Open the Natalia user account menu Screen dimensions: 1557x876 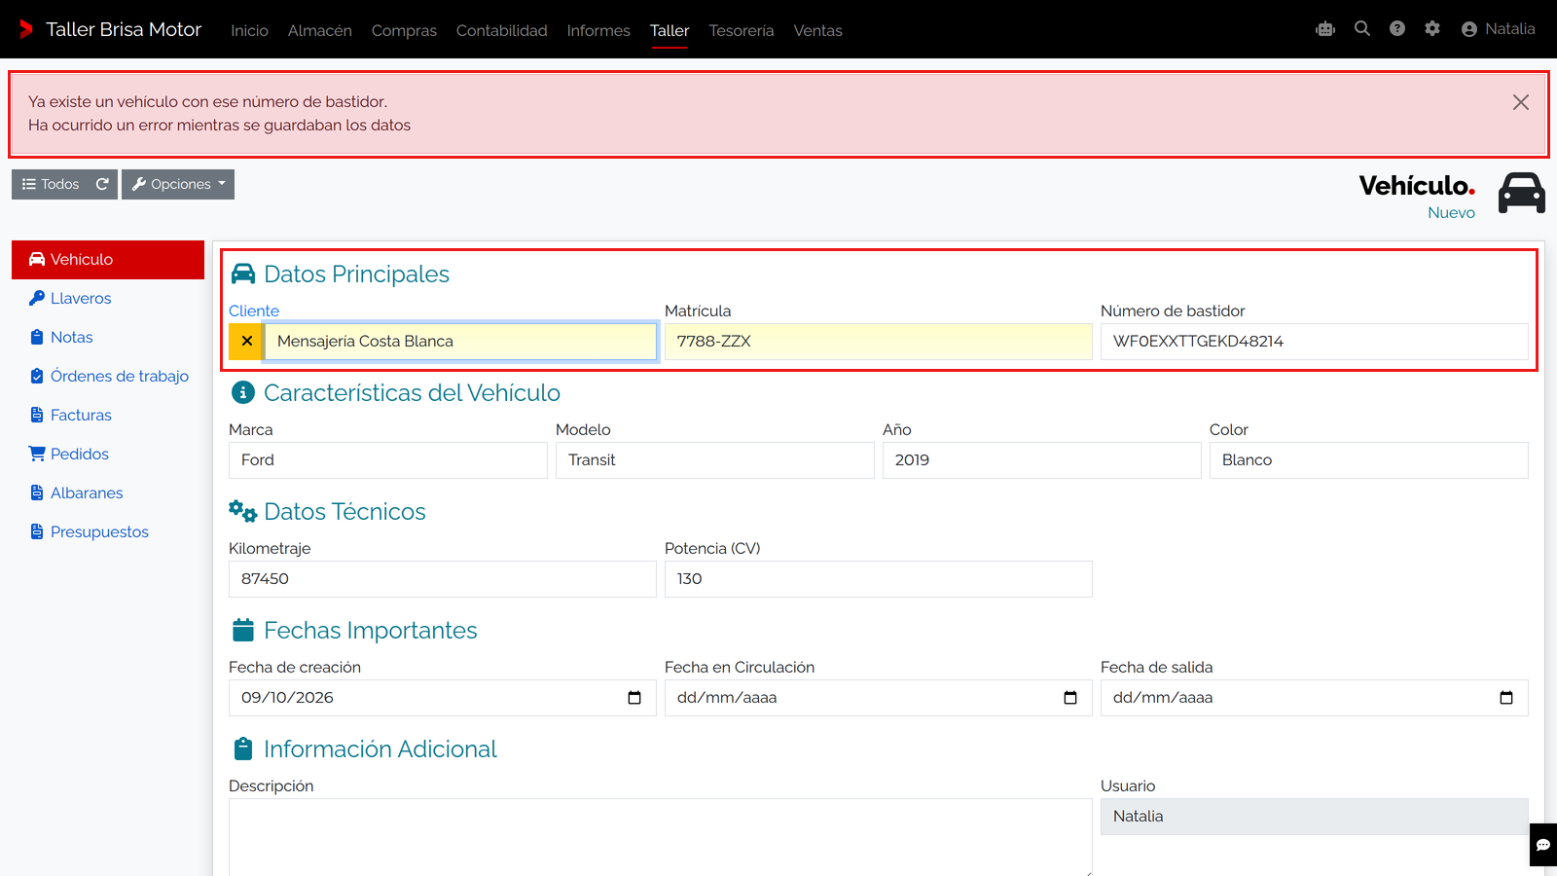pos(1498,29)
